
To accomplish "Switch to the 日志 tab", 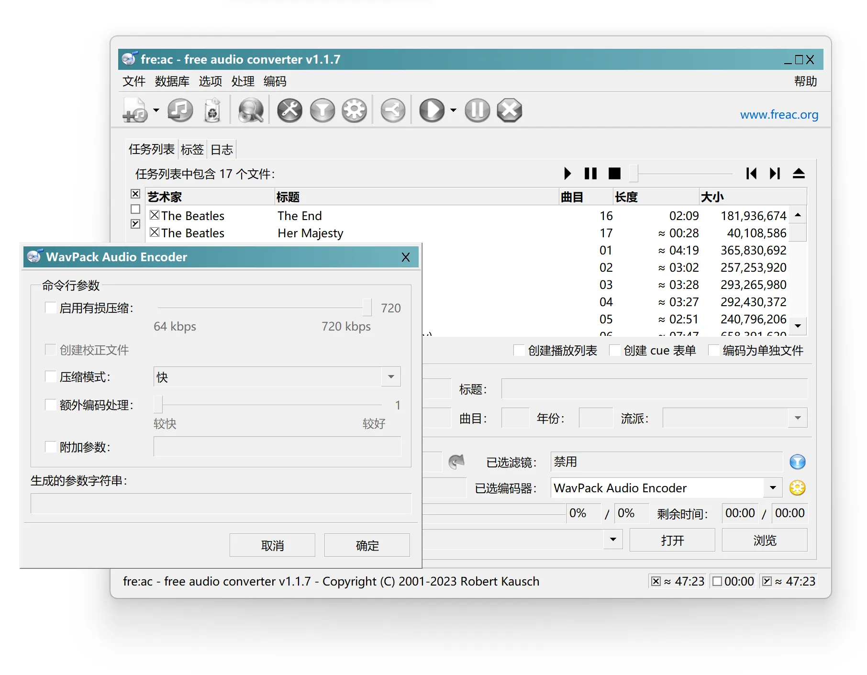I will pyautogui.click(x=221, y=149).
